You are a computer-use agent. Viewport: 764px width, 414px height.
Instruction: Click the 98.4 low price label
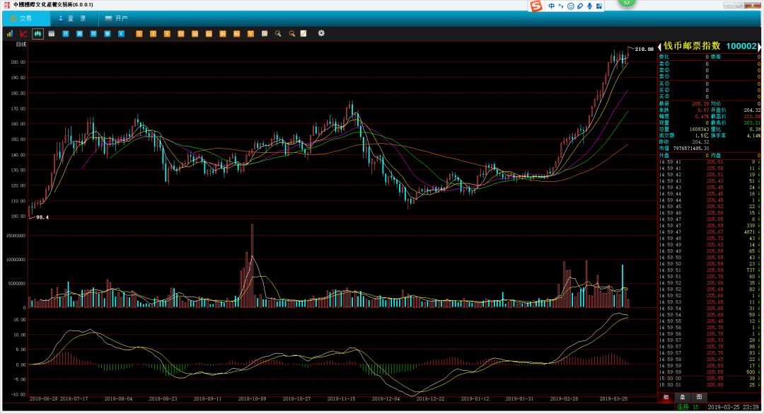[x=42, y=217]
